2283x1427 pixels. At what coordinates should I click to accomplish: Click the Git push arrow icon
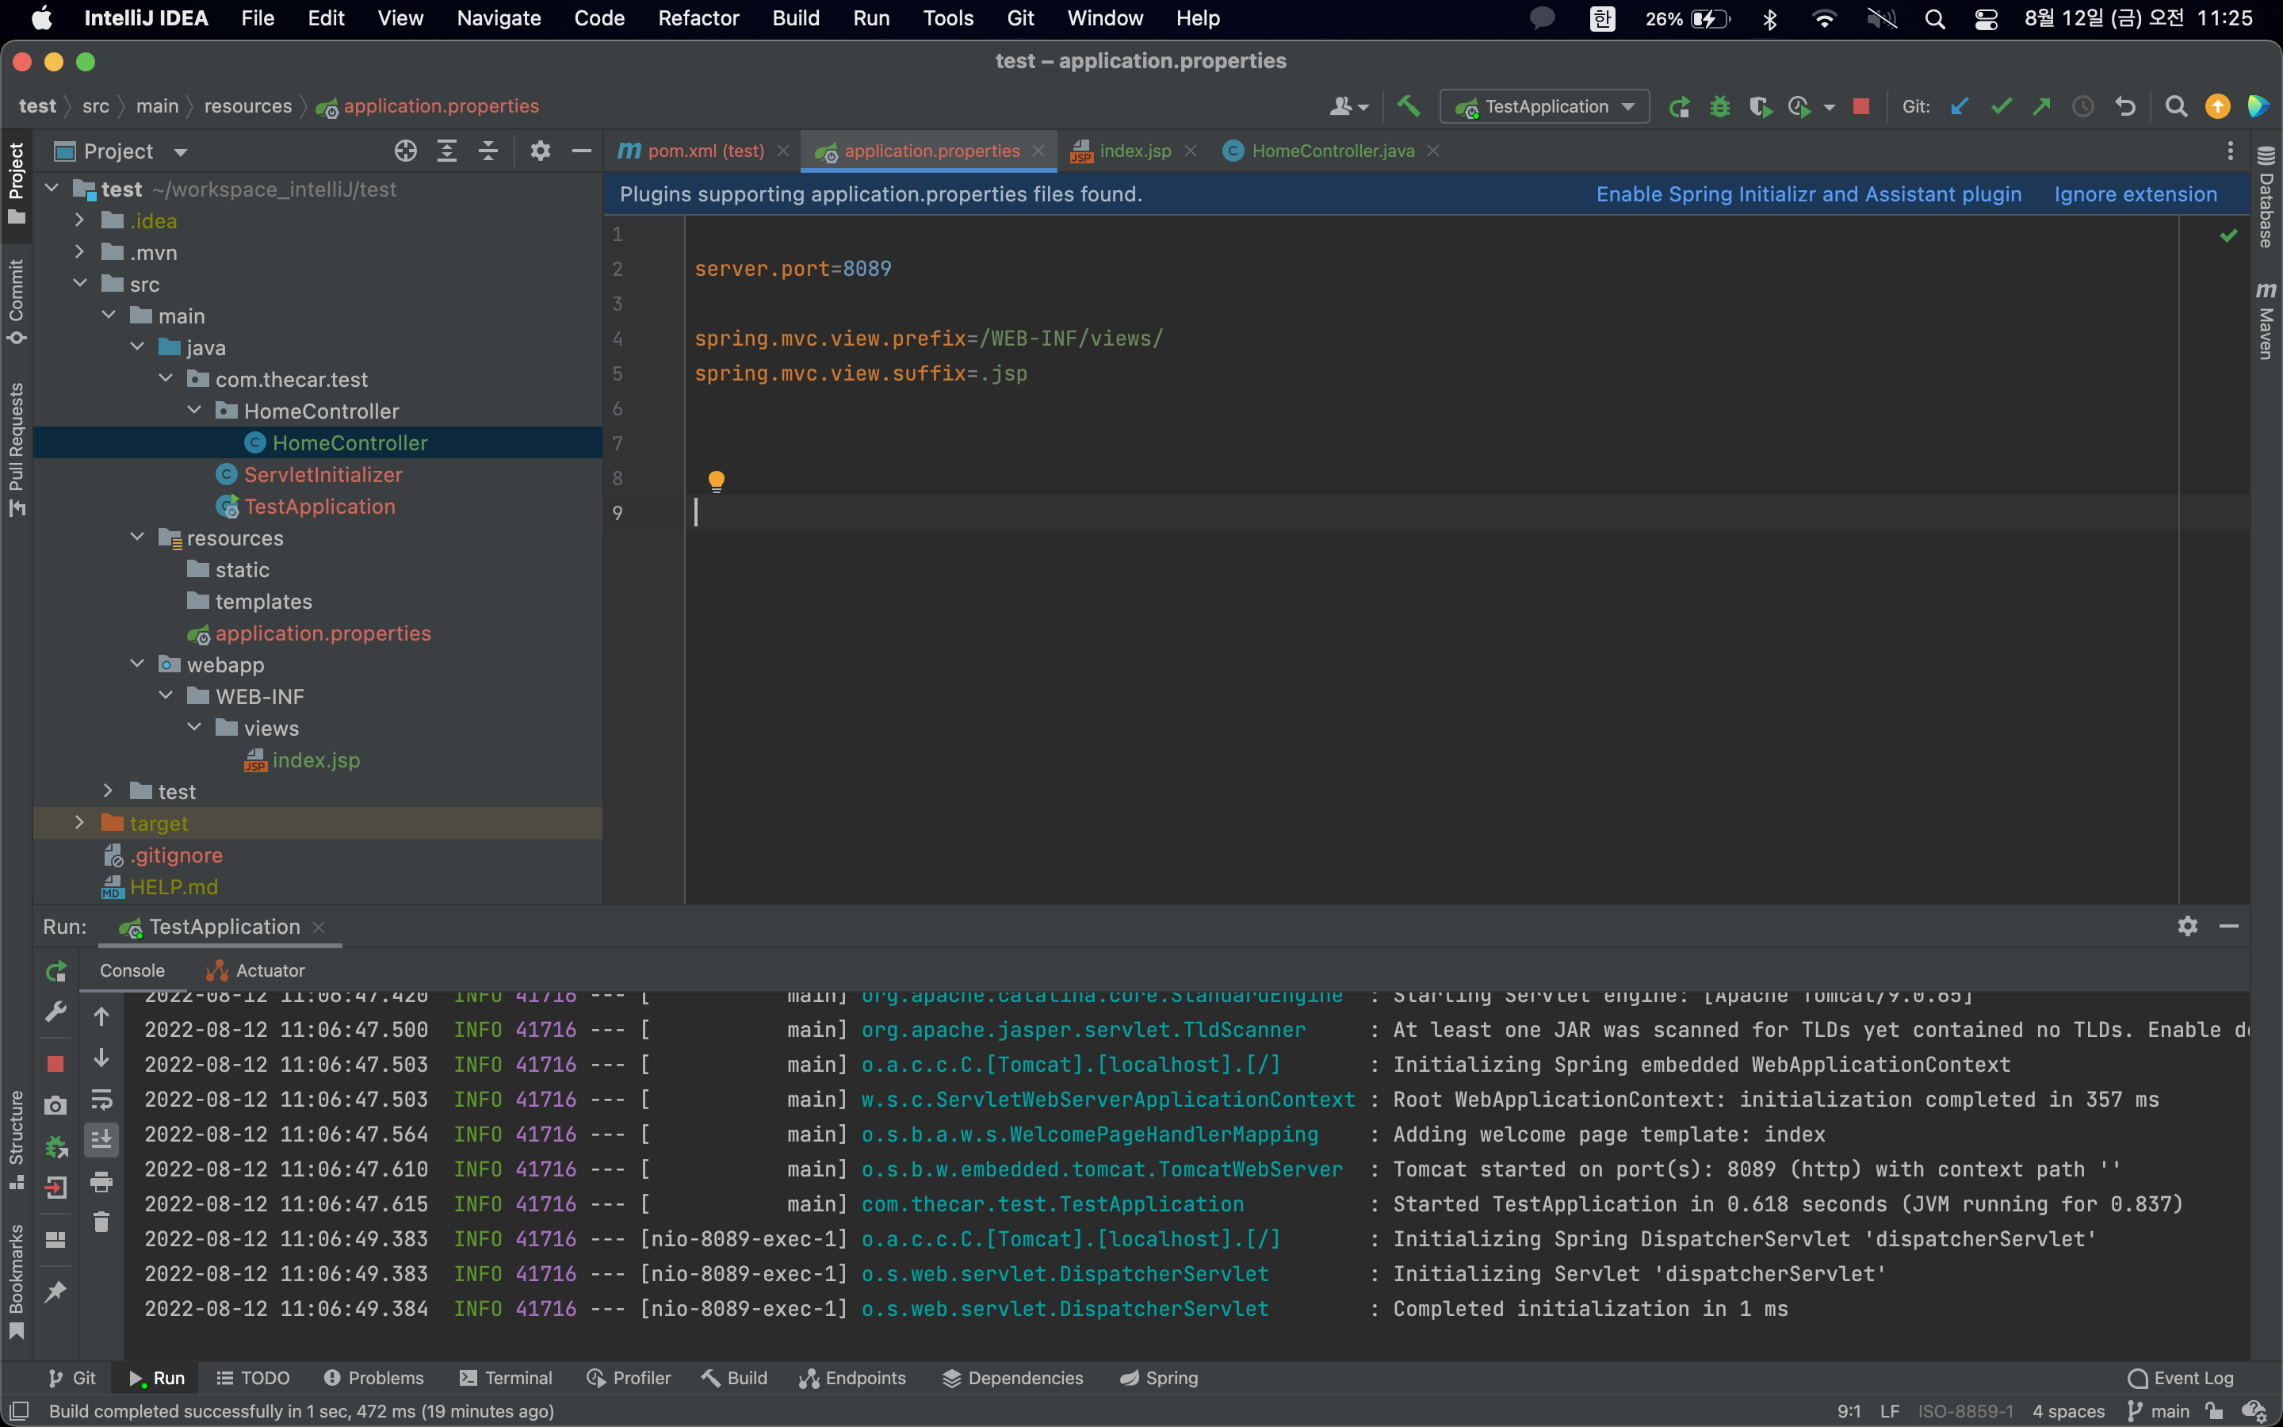click(x=2041, y=107)
